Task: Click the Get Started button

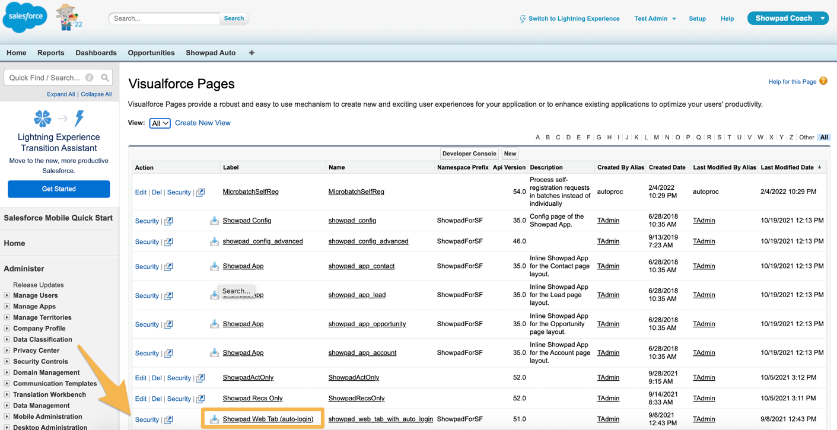Action: pos(59,189)
